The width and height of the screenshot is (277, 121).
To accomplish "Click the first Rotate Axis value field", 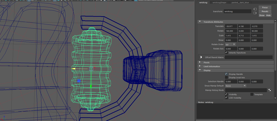I will tap(231, 49).
